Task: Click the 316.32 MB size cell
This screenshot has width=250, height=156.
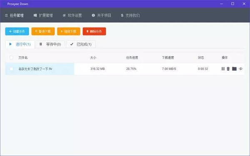Action: (97, 69)
